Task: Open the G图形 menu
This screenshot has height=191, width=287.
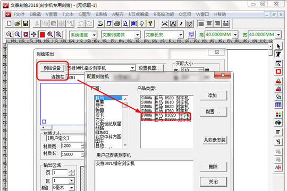Action: (x=85, y=14)
